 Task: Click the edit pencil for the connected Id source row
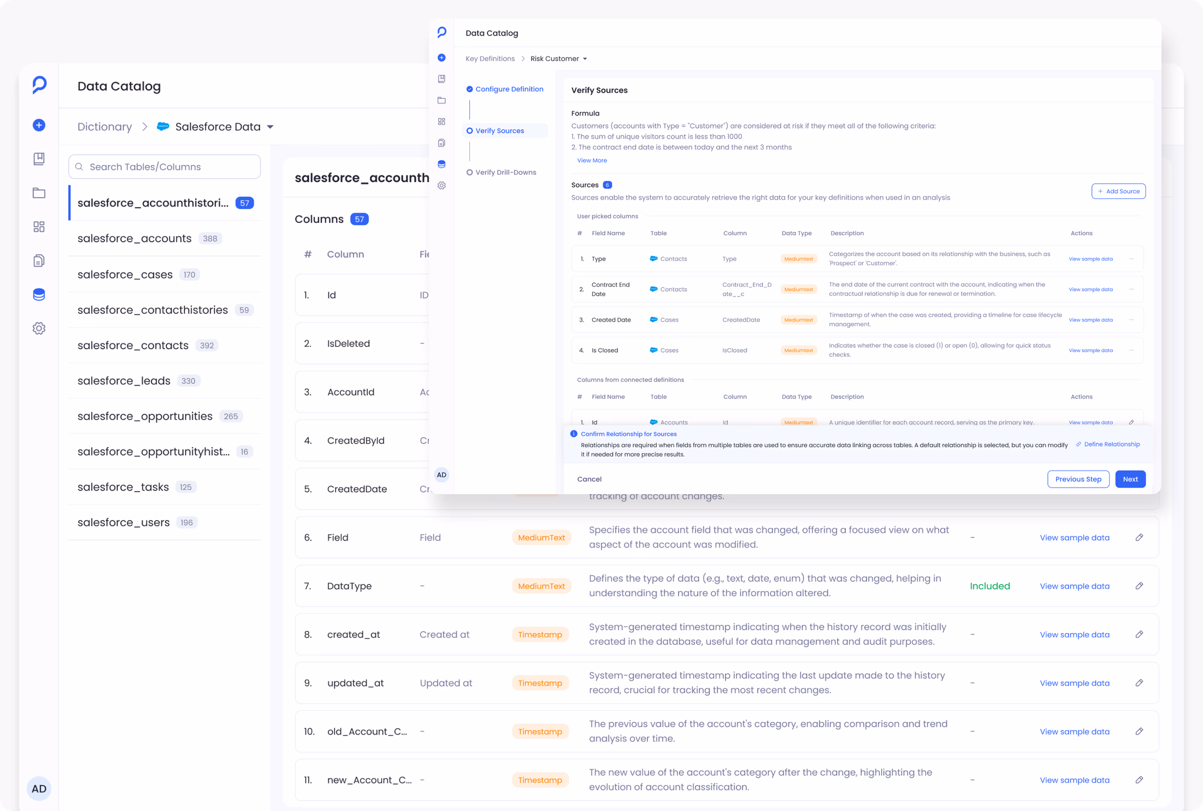(1131, 423)
